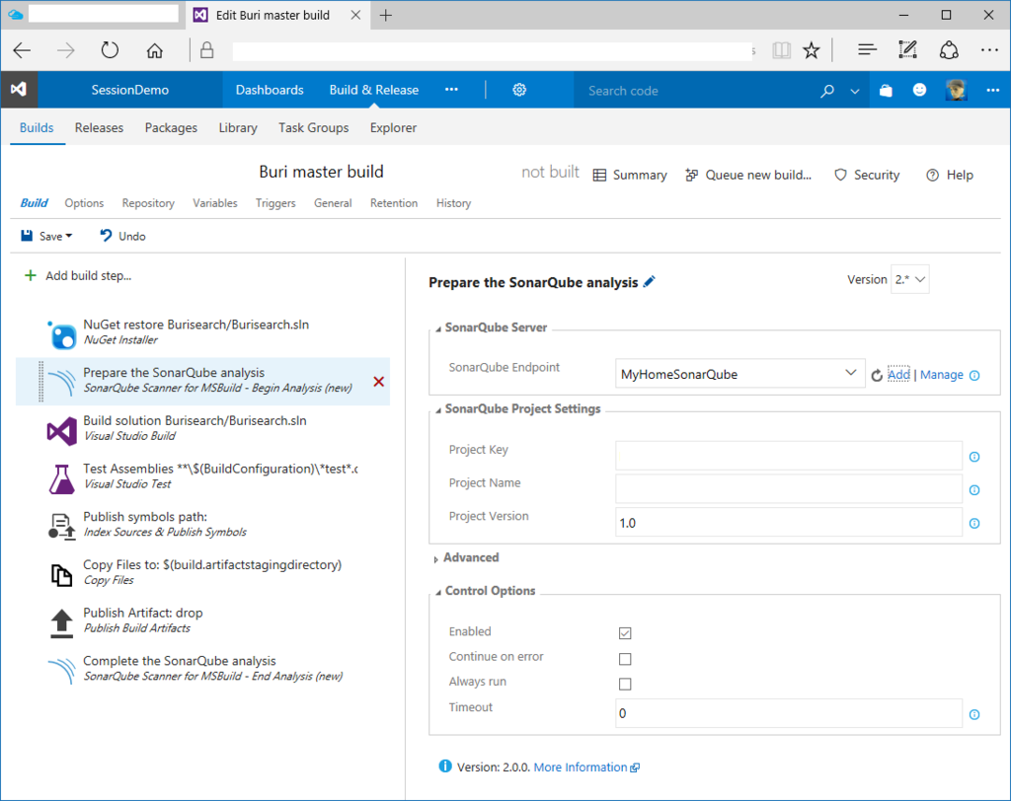The height and width of the screenshot is (801, 1011).
Task: Open the Save dropdown menu
Action: (68, 236)
